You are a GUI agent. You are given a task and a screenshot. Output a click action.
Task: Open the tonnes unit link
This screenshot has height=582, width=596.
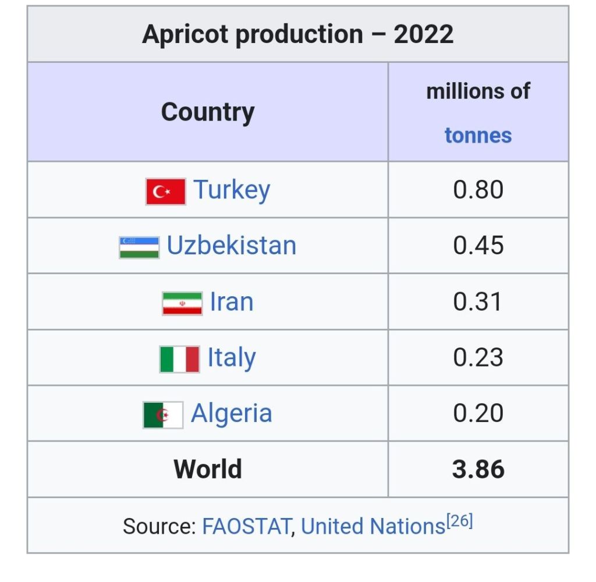[x=478, y=135]
